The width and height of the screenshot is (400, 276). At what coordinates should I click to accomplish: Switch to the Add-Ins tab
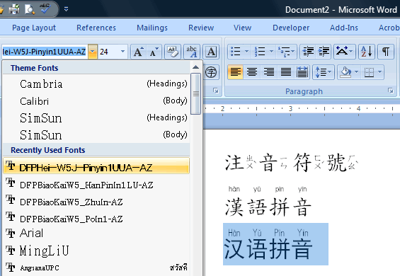[344, 28]
